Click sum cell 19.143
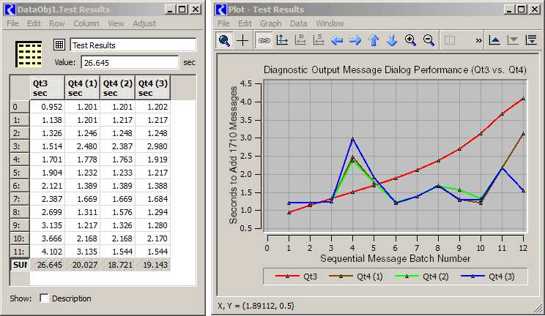 pyautogui.click(x=152, y=265)
